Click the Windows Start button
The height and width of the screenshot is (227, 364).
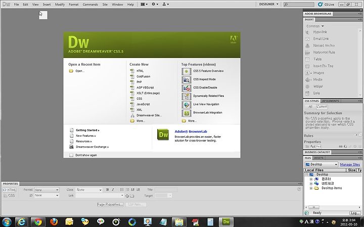pos(7,222)
